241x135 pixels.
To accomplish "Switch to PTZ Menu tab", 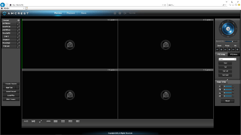I will 234,54.
